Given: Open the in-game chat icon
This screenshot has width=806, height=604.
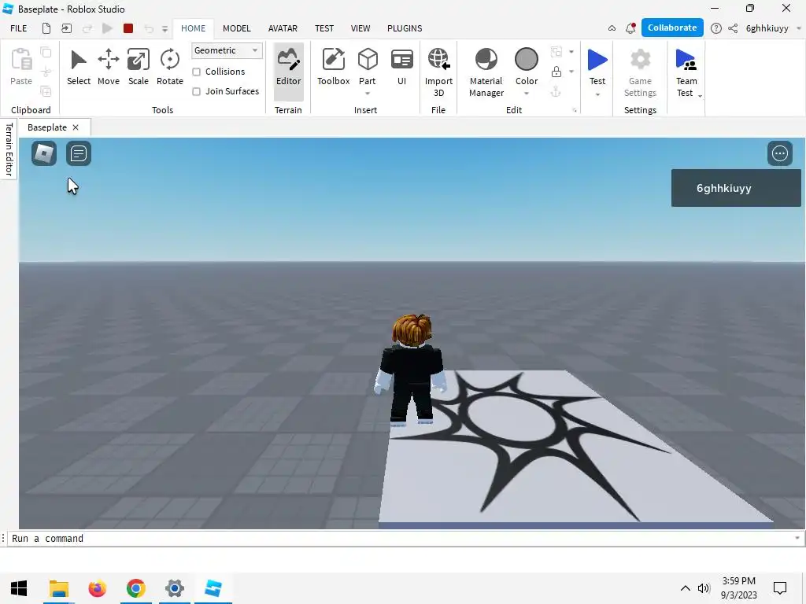Looking at the screenshot, I should (79, 153).
